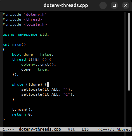Click the t.join(); statement

[x=22, y=109]
